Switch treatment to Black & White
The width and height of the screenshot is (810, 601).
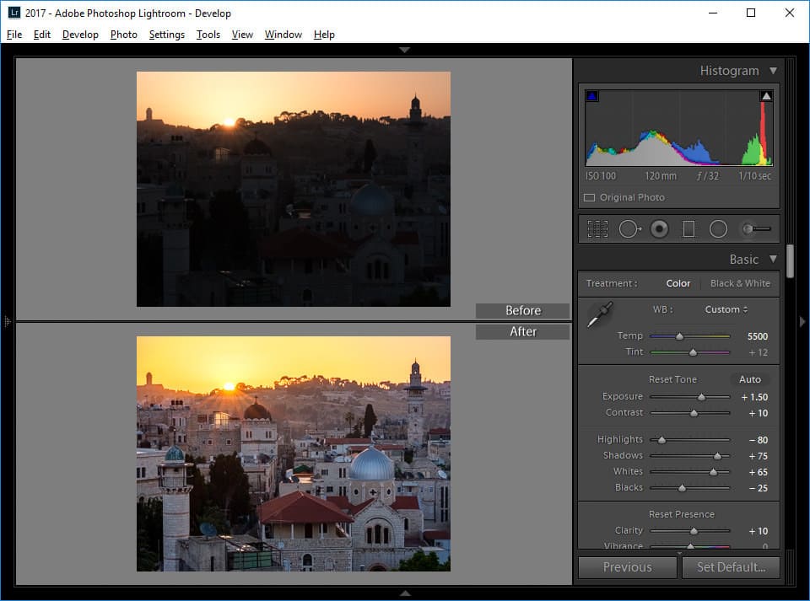pos(740,283)
